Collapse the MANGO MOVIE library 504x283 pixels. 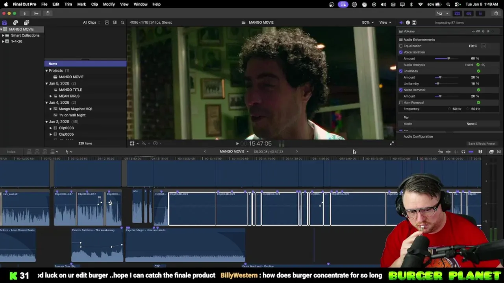(x=1, y=29)
